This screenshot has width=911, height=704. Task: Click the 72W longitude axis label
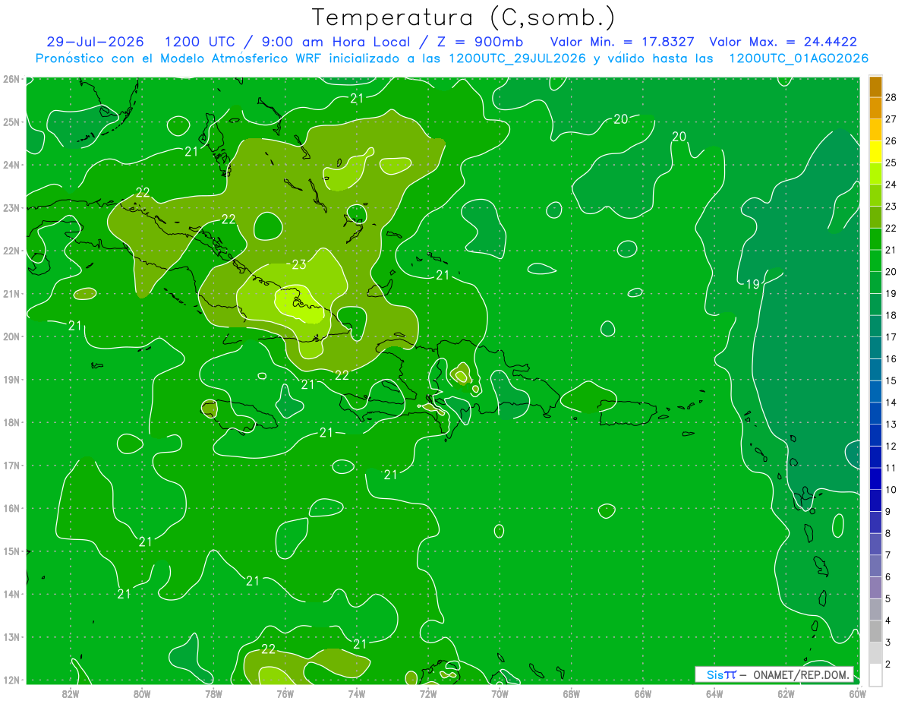428,693
